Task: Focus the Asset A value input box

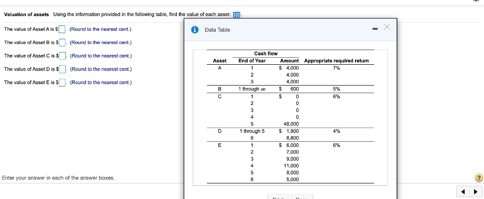Action: pyautogui.click(x=62, y=29)
